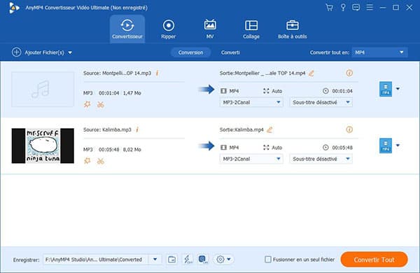Viewport: 420px width, 273px height.
Task: Open the Collage tab
Action: tap(251, 29)
